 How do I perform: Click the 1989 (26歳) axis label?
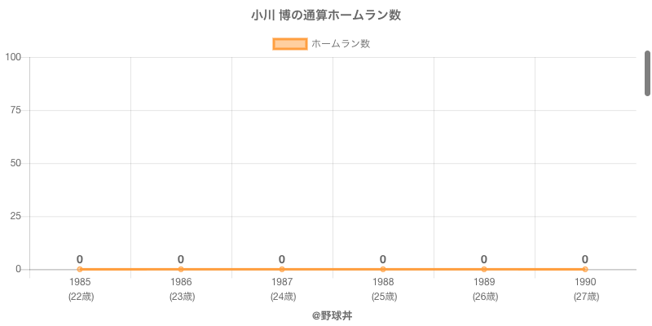pos(484,289)
